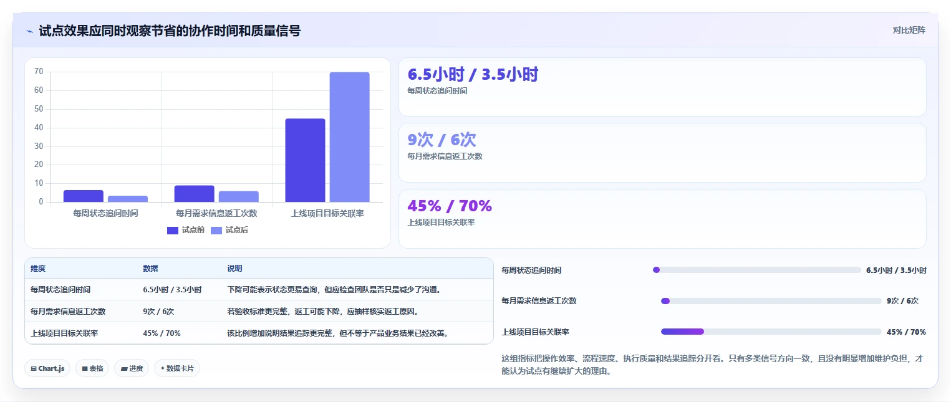Click the progress value 9次 / 6次
Screen dimensions: 951x402
click(902, 301)
